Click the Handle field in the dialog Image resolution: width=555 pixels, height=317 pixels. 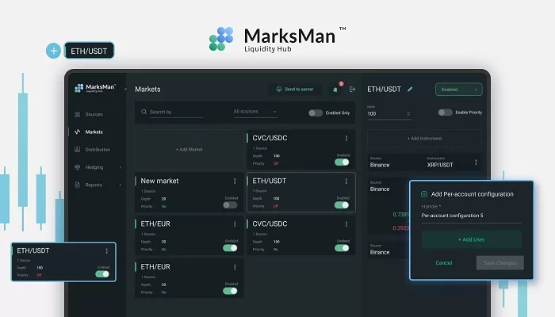click(x=471, y=216)
